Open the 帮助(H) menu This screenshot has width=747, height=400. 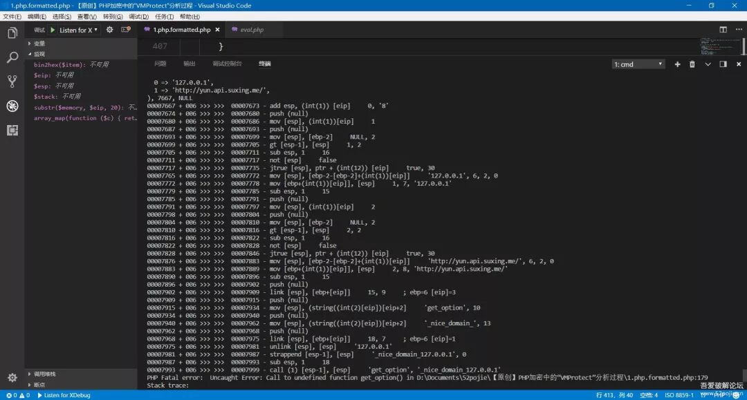[190, 17]
